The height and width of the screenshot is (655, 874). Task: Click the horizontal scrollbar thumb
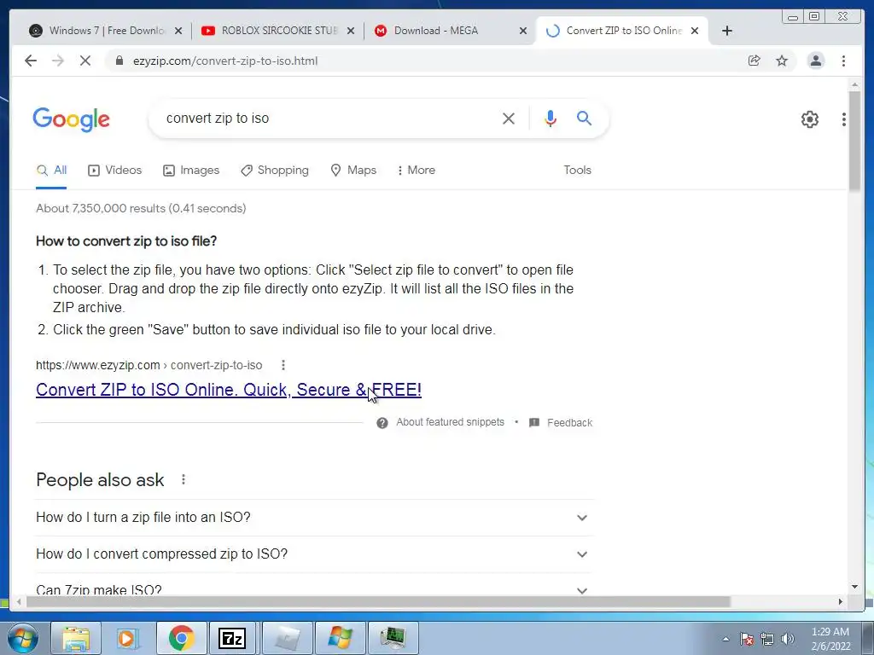click(x=378, y=601)
